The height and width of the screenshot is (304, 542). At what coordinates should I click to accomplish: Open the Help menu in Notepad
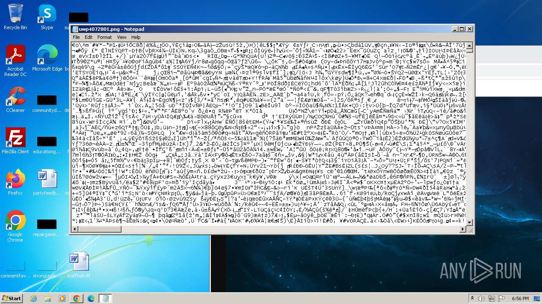(x=135, y=37)
